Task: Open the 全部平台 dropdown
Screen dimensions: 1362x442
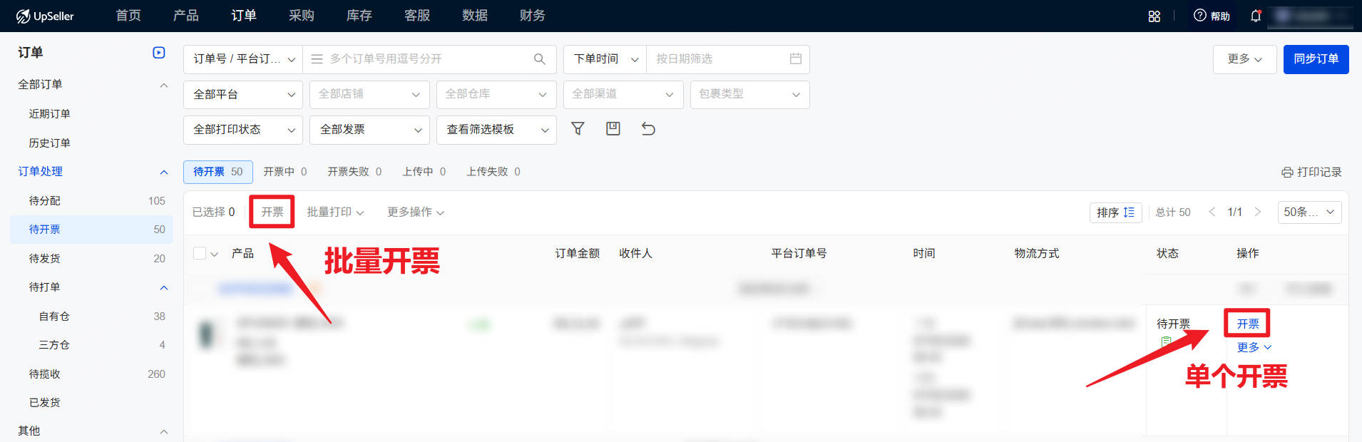Action: 243,94
